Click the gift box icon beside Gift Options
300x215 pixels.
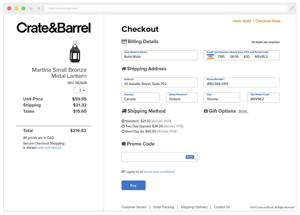pyautogui.click(x=206, y=111)
